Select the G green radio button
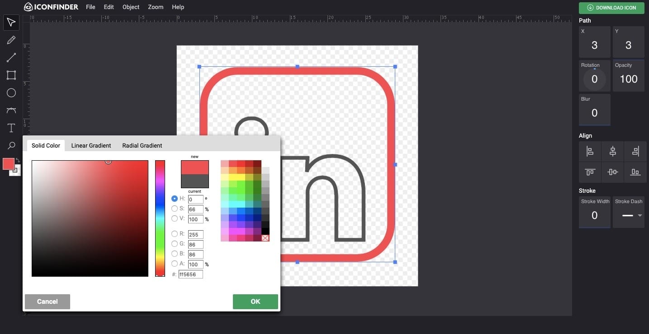 (175, 244)
